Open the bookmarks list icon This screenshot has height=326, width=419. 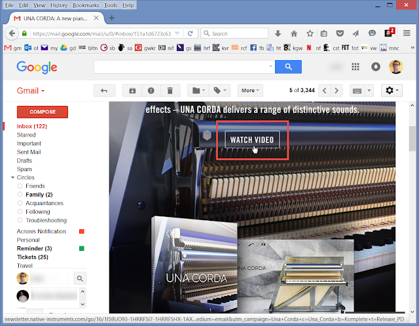click(x=324, y=33)
